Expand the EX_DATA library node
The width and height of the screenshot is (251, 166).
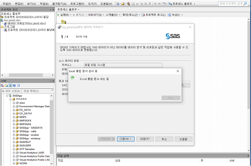[14, 110]
